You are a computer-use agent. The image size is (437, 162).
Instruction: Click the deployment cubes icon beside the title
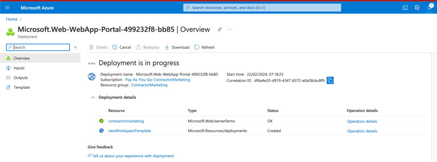11,32
